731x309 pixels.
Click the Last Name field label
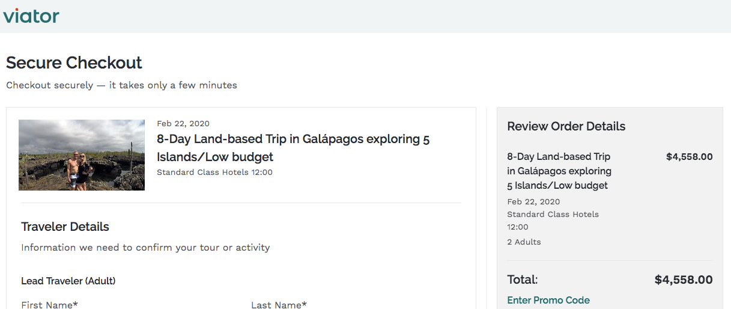click(279, 305)
